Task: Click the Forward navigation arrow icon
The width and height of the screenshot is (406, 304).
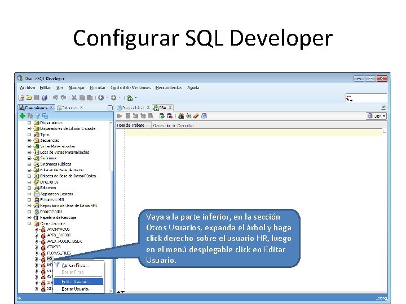Action: pos(113,98)
